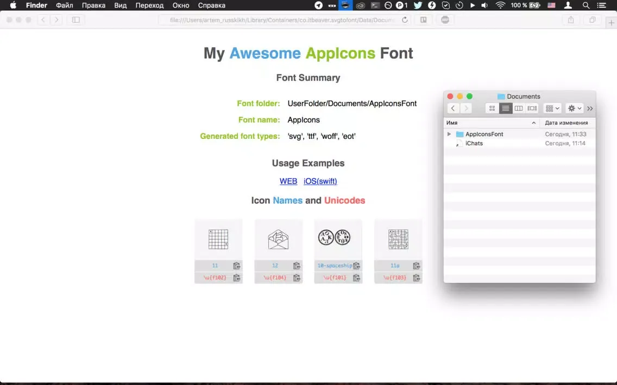Click the envelope glyph preview for icon 12
Viewport: 617px width, 385px height.
tap(278, 239)
